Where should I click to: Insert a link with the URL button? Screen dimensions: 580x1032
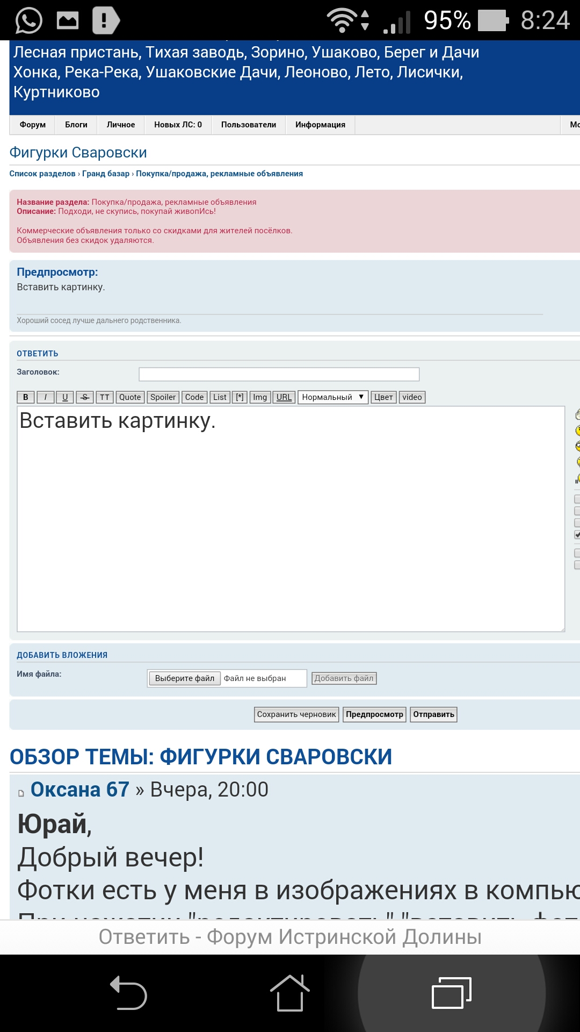pos(284,397)
